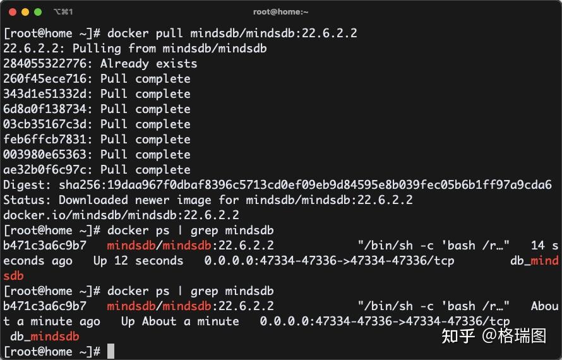562x360 pixels.
Task: Click the docker pull command text
Action: [x=232, y=33]
